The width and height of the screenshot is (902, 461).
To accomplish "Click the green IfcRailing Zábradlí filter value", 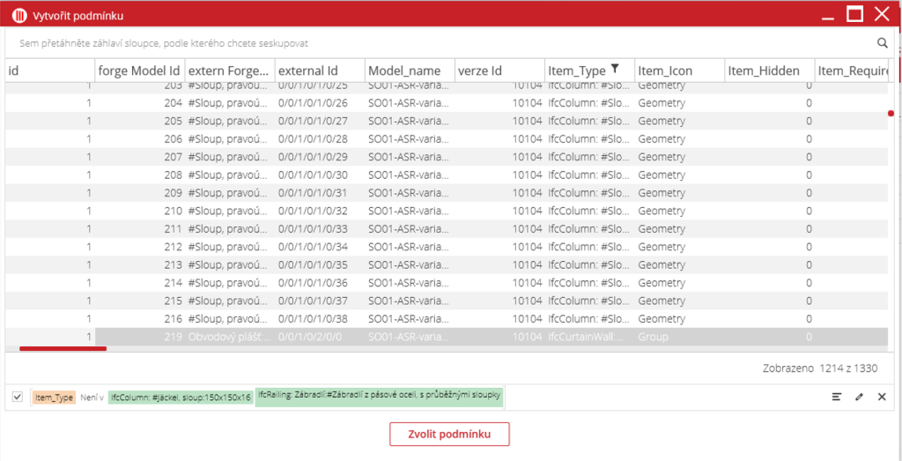I will 379,396.
